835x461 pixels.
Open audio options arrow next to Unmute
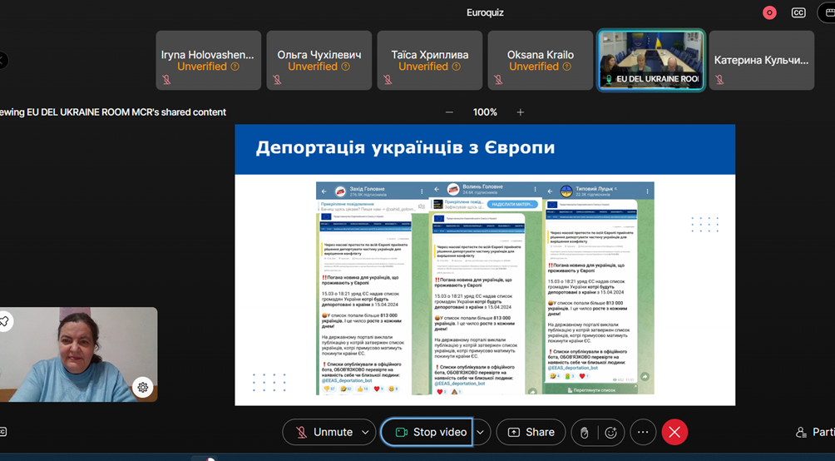(x=365, y=432)
